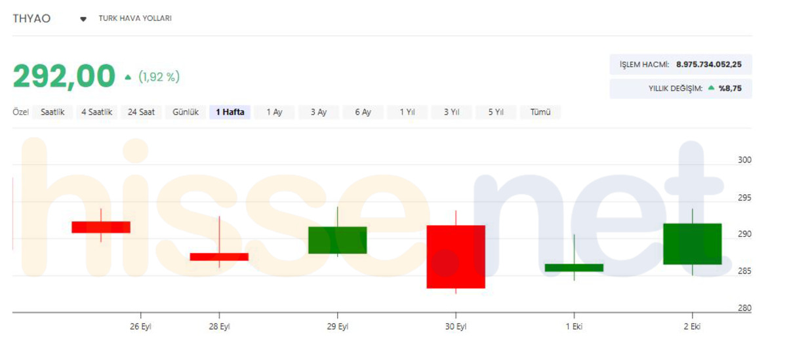Click the 290 price axis label
Screen dimensions: 787x341
744,234
